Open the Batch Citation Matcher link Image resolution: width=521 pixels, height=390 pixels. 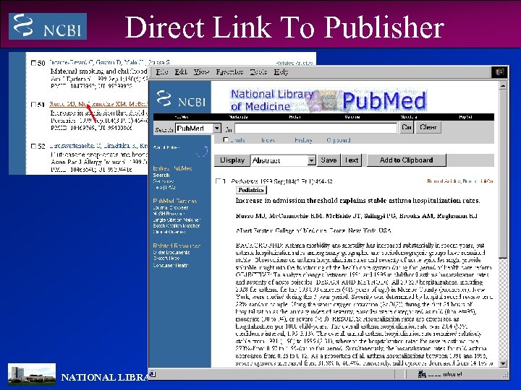(177, 226)
